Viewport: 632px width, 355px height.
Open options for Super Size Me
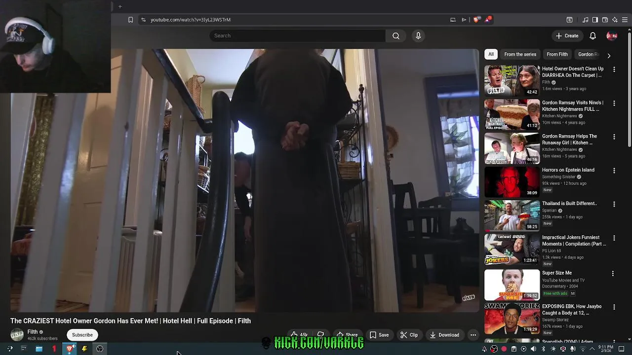(x=613, y=273)
